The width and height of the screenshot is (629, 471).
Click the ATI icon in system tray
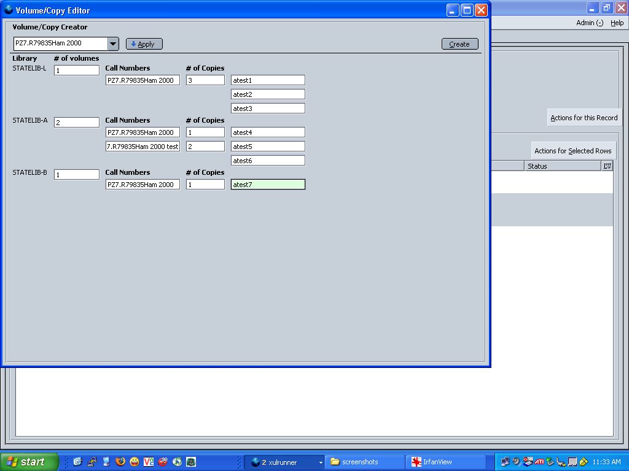tap(539, 462)
